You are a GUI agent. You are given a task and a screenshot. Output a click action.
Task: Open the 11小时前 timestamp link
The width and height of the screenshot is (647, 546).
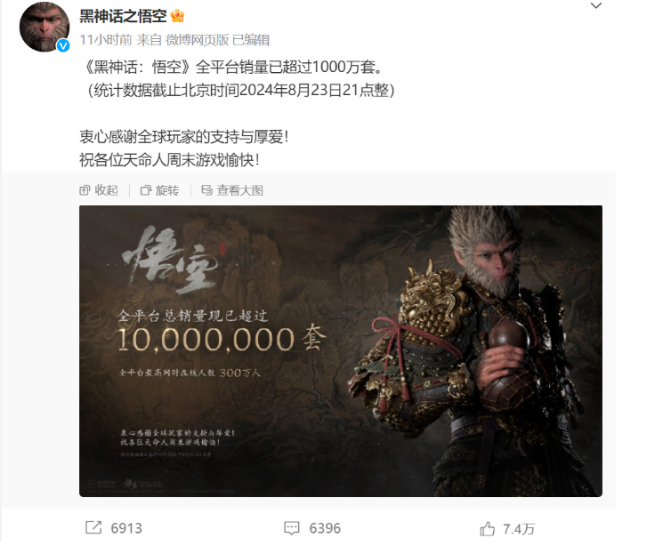coord(106,40)
